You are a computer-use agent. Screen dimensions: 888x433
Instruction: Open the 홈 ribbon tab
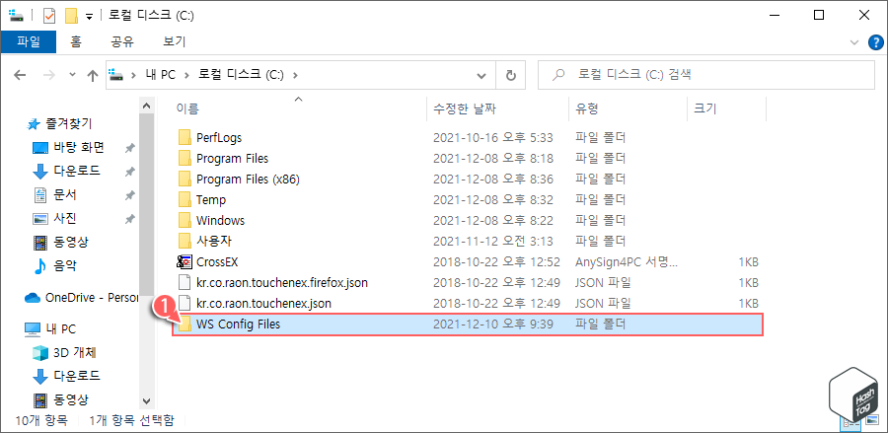[75, 41]
